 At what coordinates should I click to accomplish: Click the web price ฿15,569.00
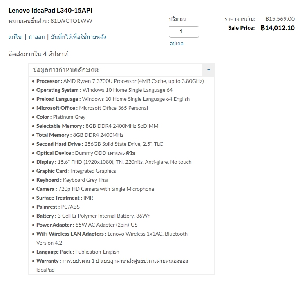point(280,19)
